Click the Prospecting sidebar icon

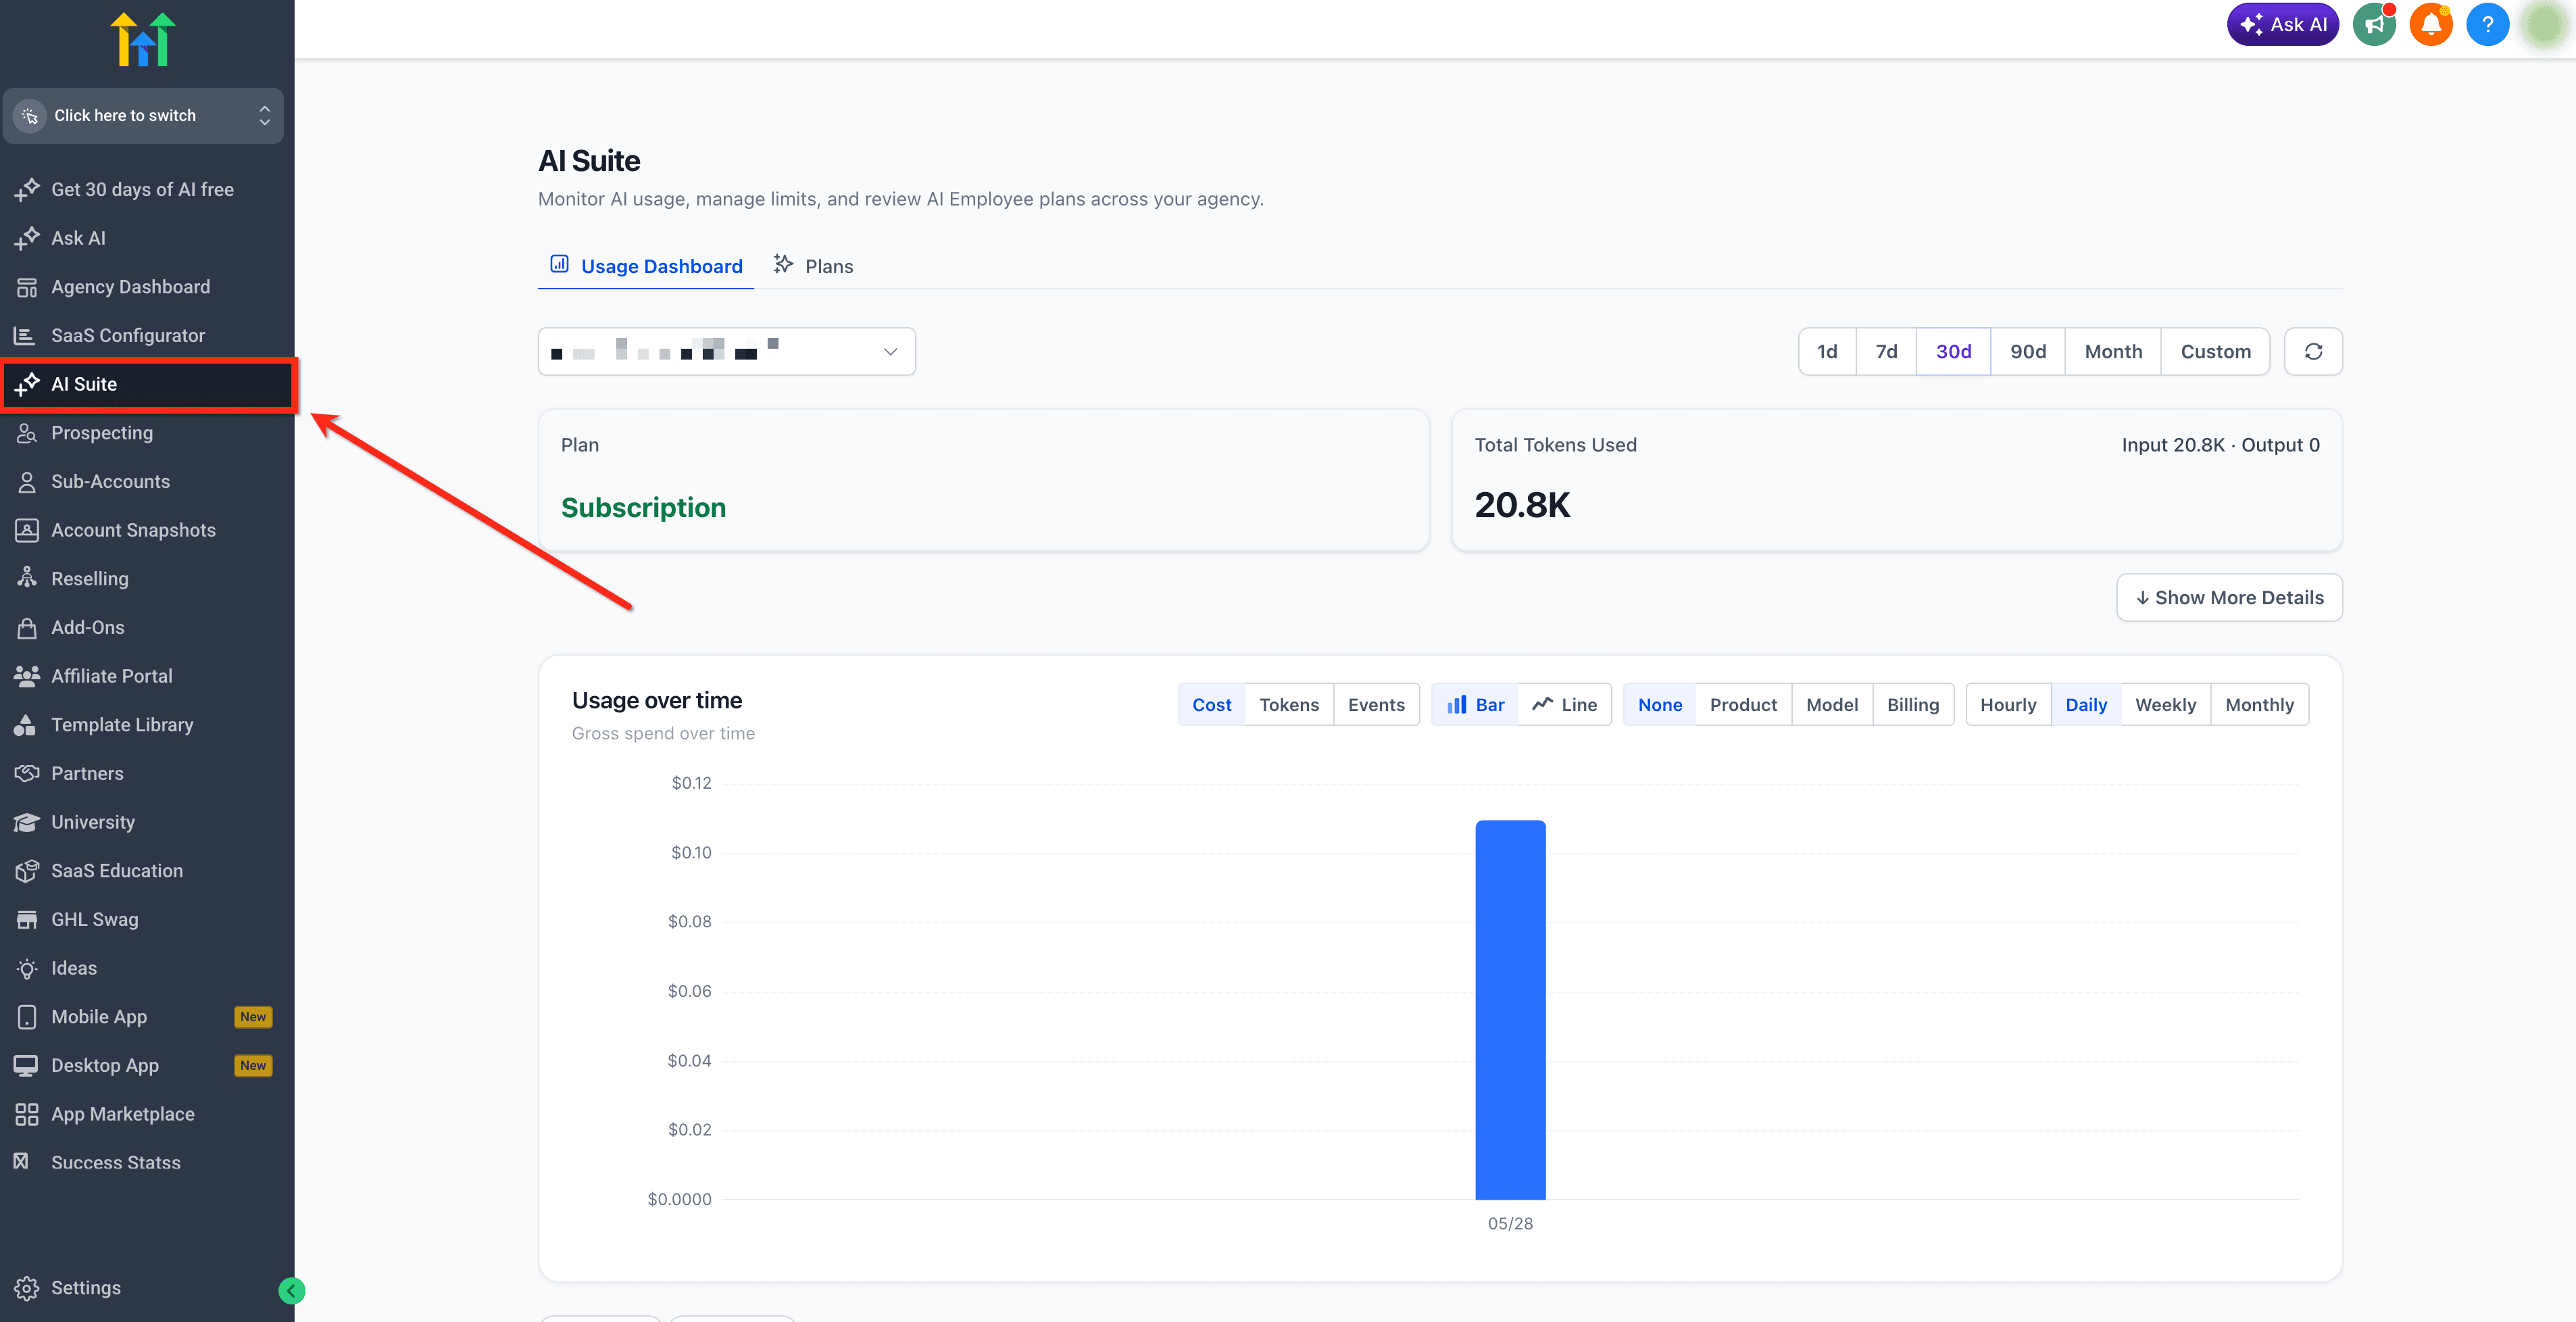tap(27, 433)
